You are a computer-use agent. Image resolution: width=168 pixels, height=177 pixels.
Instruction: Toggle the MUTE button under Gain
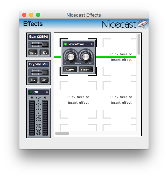(x=33, y=53)
